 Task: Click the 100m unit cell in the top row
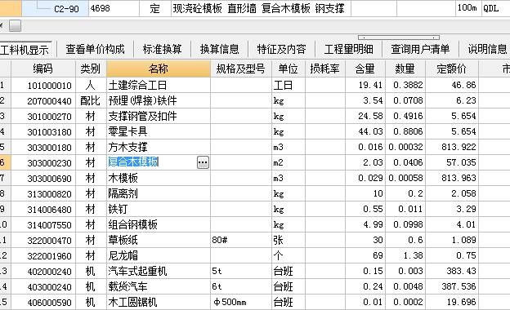[467, 8]
